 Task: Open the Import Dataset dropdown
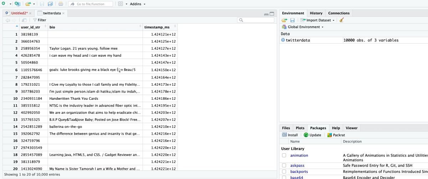pyautogui.click(x=317, y=20)
